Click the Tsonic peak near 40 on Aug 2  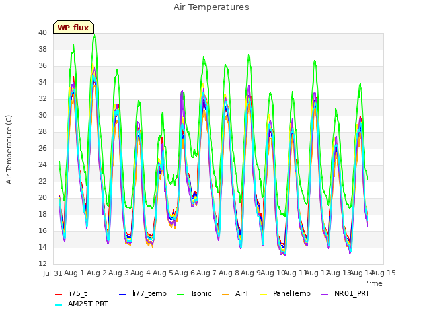pyautogui.click(x=94, y=35)
